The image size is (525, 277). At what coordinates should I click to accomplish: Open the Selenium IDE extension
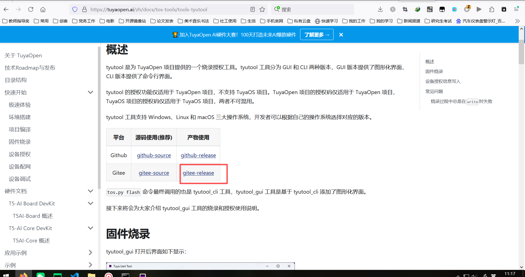[430, 9]
